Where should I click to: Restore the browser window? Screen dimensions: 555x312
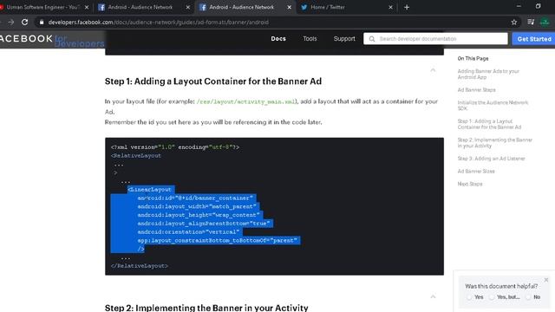coord(538,6)
